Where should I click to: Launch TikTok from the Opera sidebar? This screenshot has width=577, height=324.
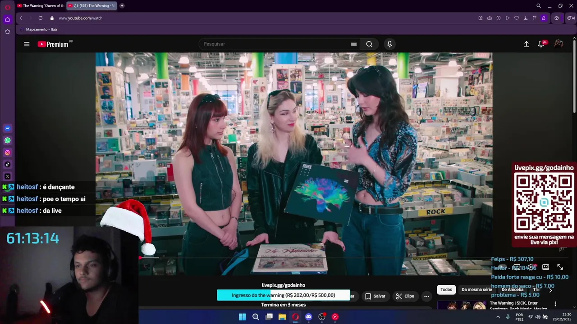(7, 164)
